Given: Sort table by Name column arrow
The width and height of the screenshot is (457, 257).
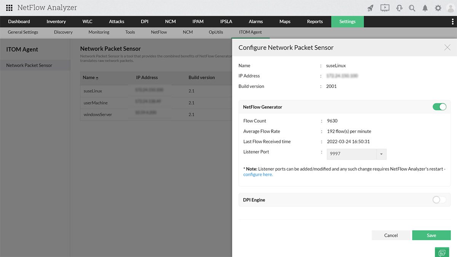Looking at the screenshot, I should point(97,78).
